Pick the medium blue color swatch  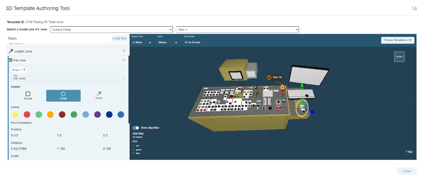pyautogui.click(x=121, y=114)
